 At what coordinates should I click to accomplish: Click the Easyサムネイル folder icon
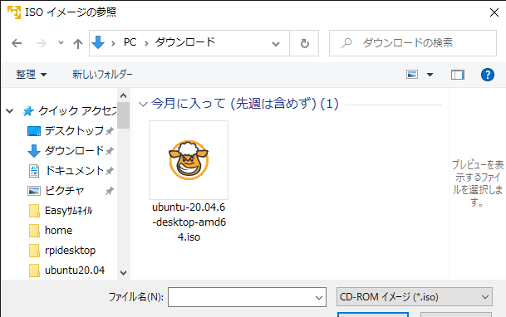pos(34,211)
